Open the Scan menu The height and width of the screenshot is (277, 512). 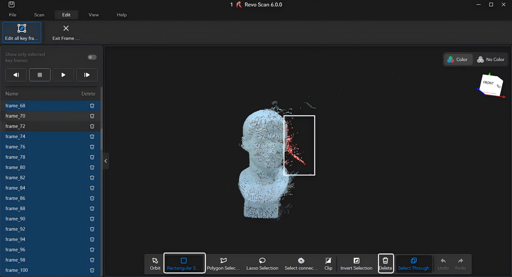(39, 15)
